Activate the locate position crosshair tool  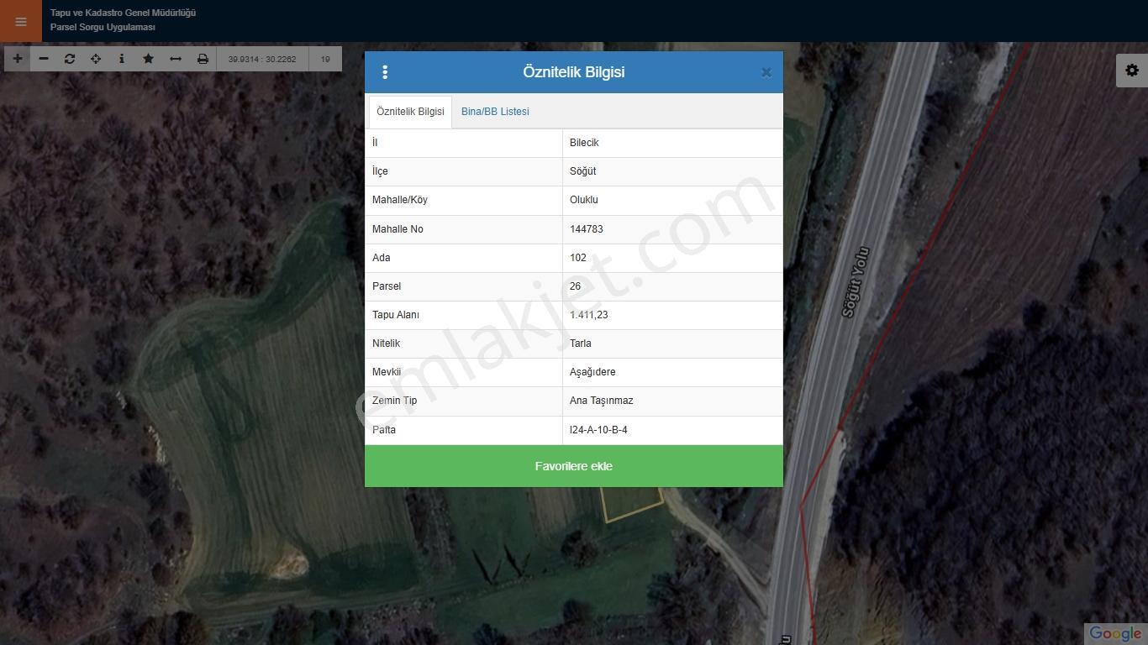96,59
